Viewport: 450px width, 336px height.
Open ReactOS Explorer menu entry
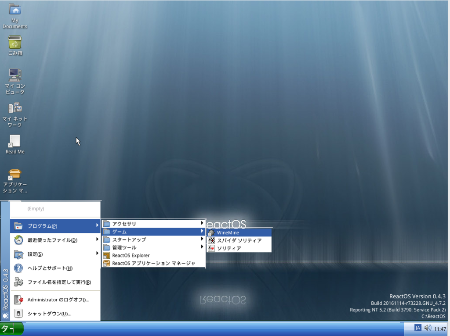pyautogui.click(x=153, y=255)
